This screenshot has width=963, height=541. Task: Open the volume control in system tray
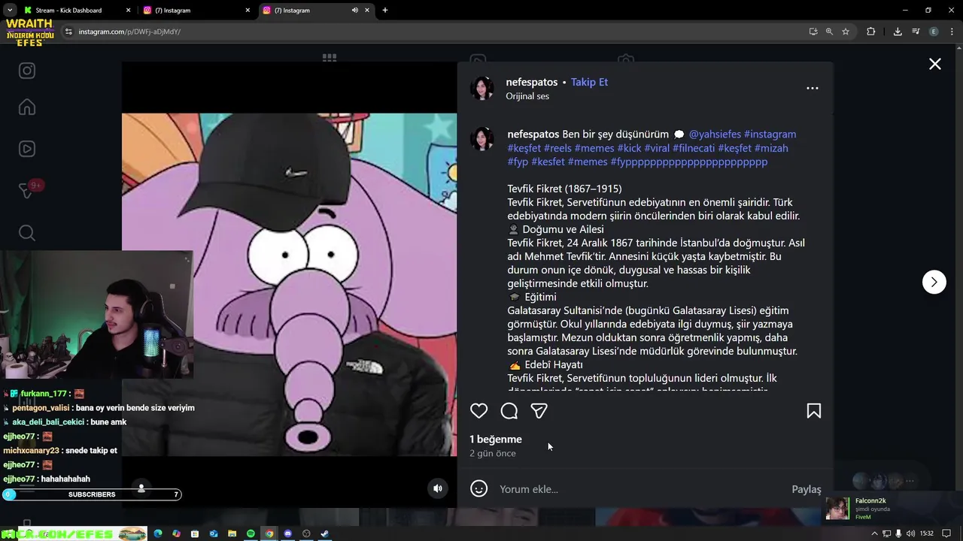(910, 533)
